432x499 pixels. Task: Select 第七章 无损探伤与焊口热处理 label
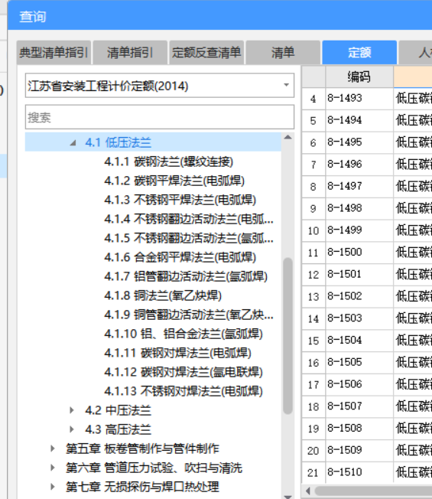[142, 487]
